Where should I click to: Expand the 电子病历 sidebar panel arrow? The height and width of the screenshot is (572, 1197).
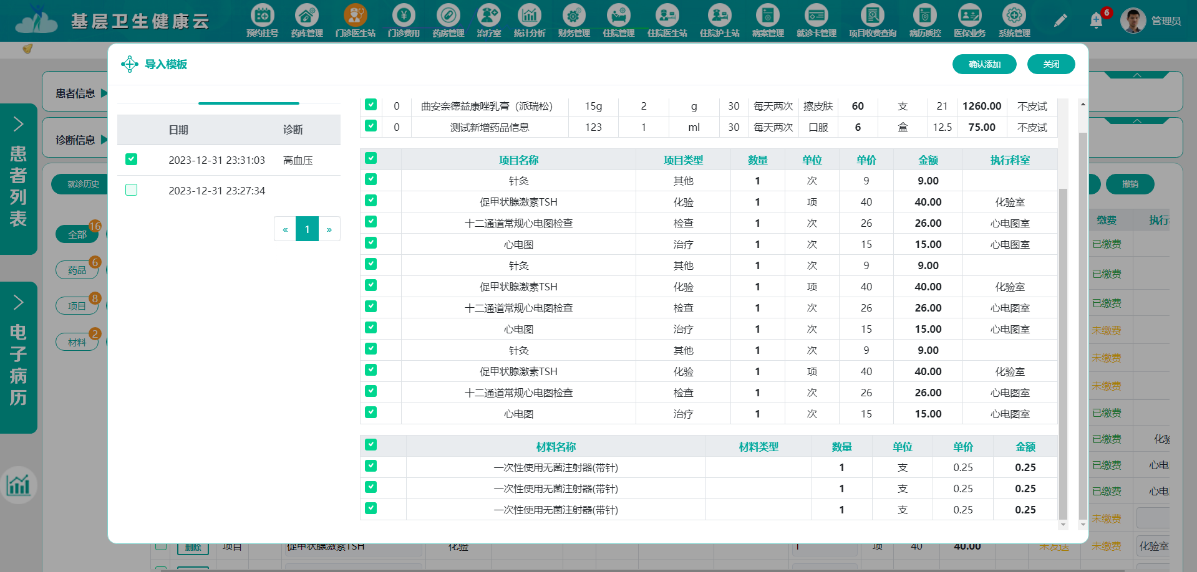[18, 302]
